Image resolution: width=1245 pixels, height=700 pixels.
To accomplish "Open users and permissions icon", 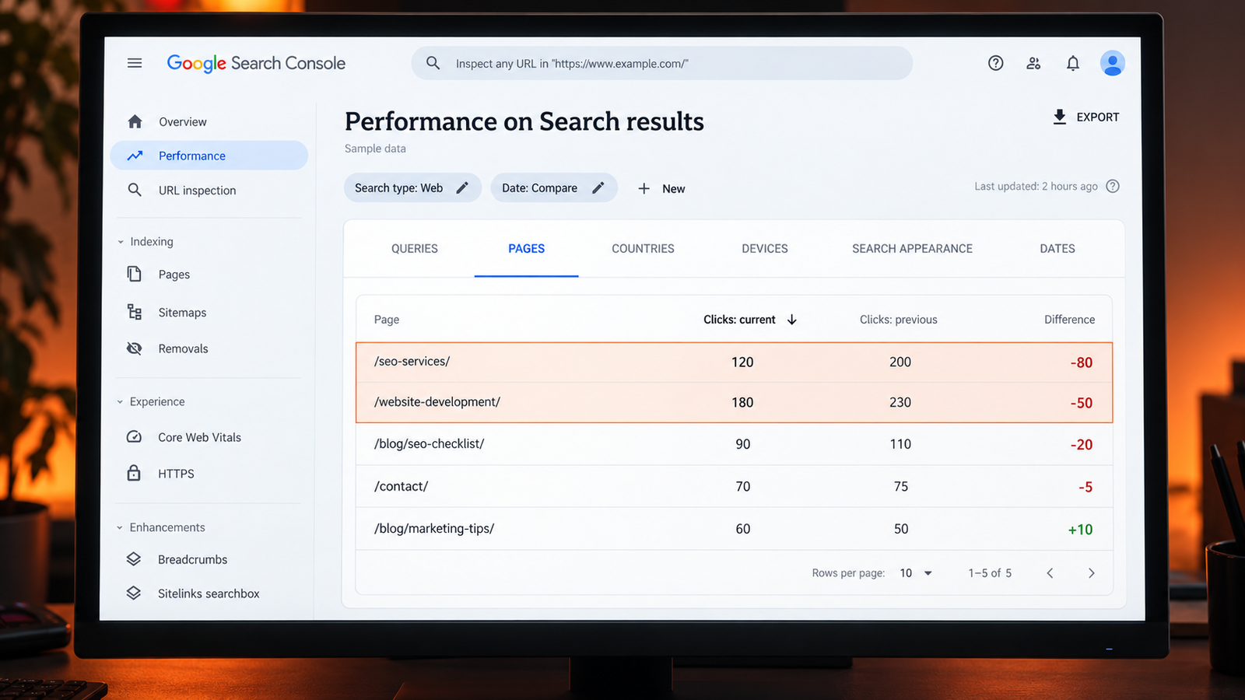I will tap(1033, 63).
